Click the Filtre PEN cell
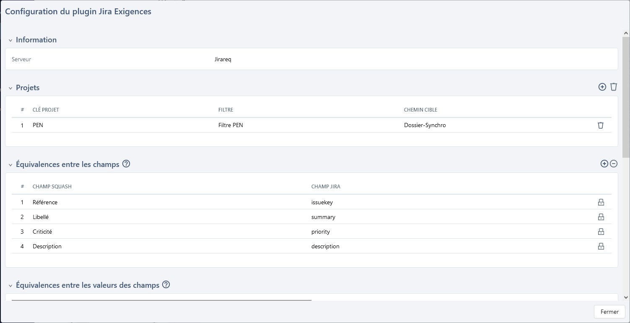 [231, 125]
